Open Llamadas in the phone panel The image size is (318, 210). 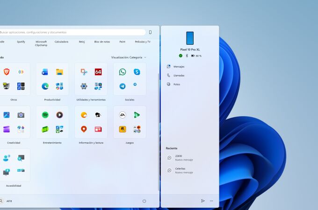coord(190,76)
